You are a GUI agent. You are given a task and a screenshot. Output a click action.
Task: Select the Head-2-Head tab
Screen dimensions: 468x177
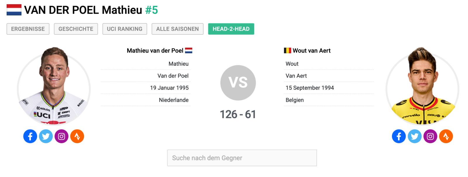231,29
